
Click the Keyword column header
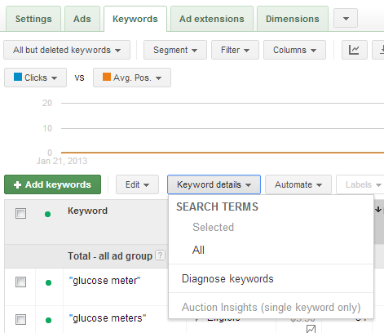(87, 211)
